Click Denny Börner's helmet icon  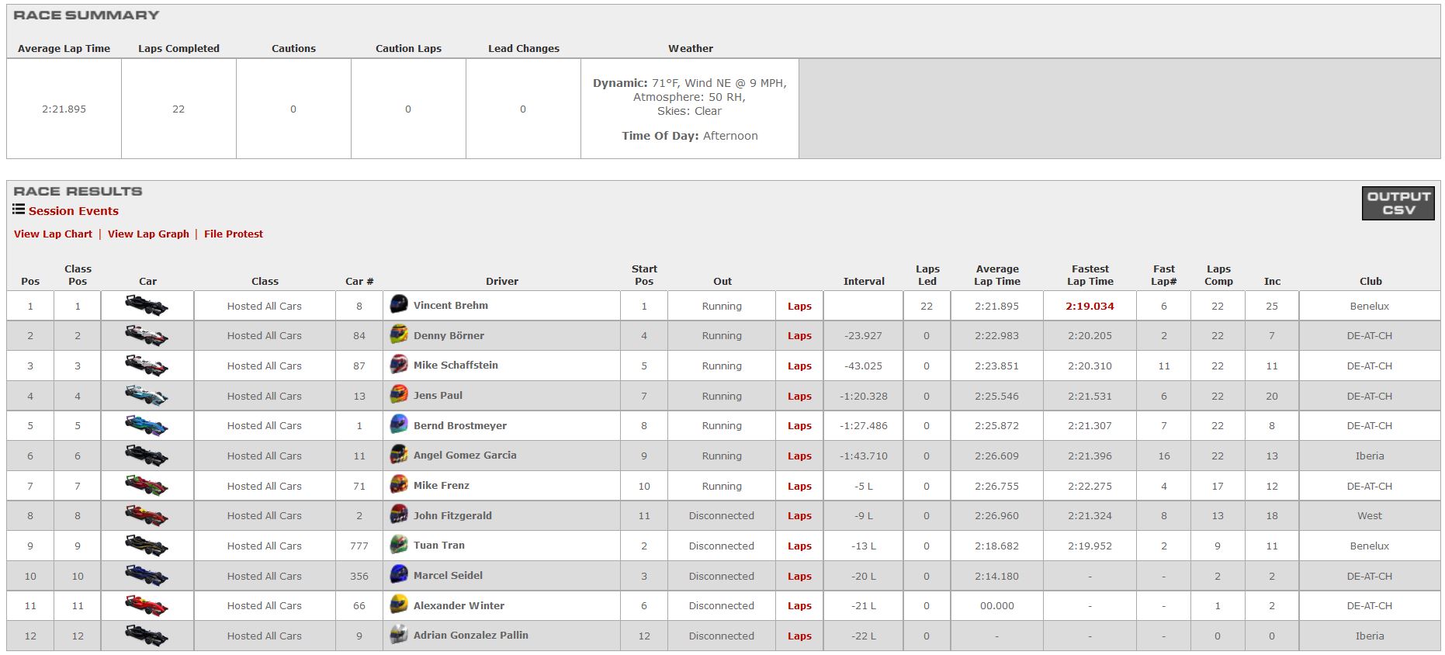click(399, 335)
